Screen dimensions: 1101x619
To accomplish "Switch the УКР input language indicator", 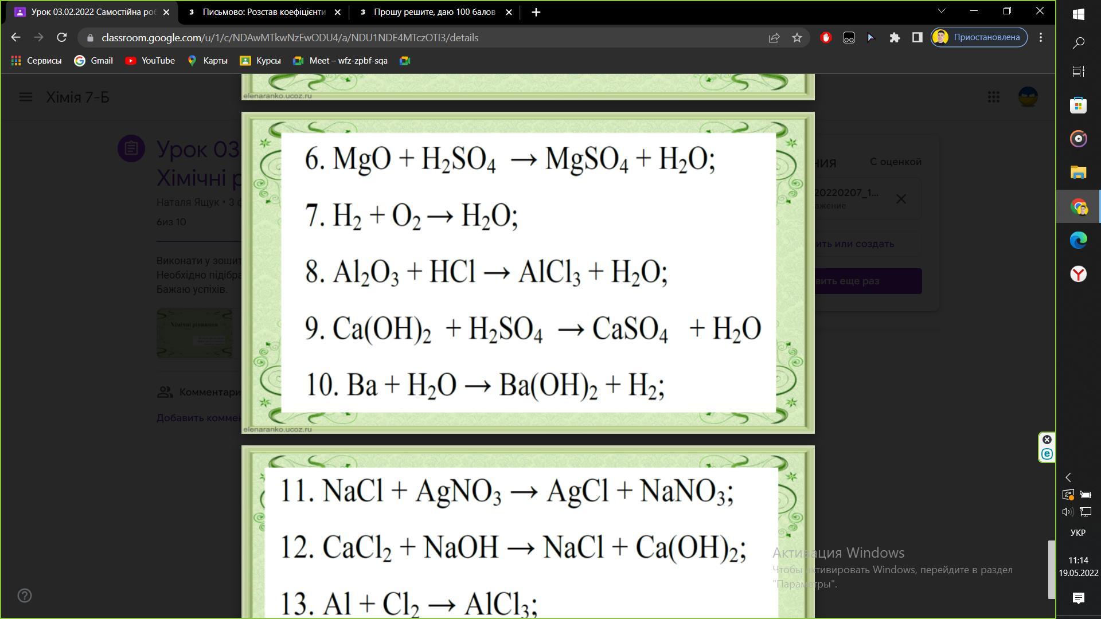I will [x=1078, y=533].
